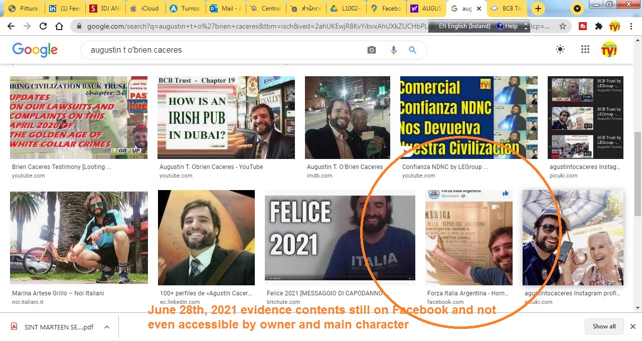Open the LinkedIn '100+ perfiles' portrait image
642x341 pixels.
tap(206, 238)
